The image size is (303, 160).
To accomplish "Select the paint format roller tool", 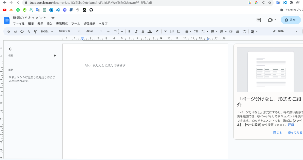I will coord(36,31).
